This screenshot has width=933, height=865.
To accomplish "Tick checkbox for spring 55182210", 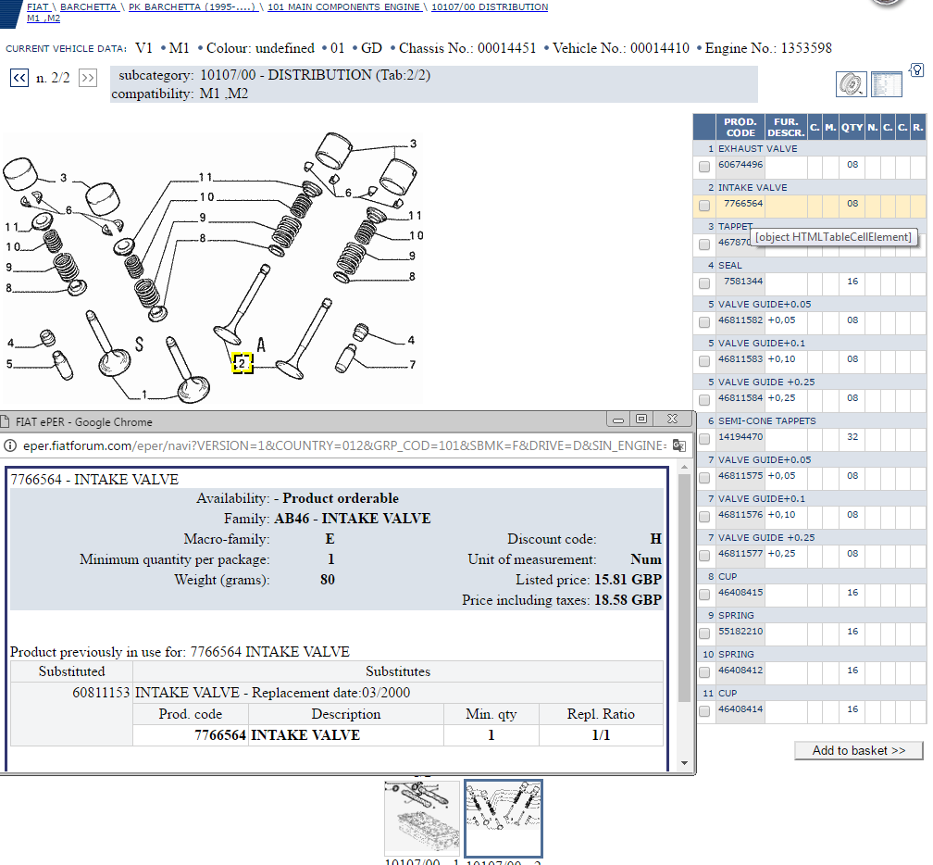I will 704,633.
